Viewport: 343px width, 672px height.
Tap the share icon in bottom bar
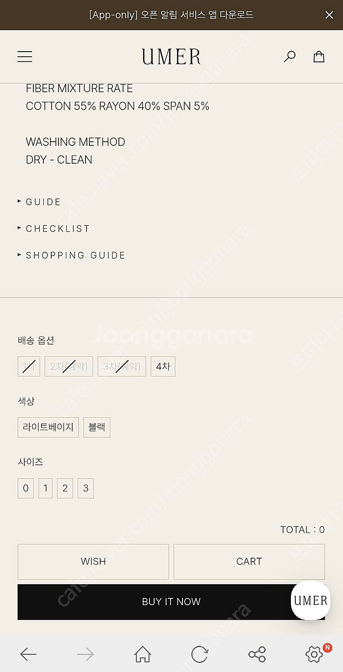(x=257, y=655)
